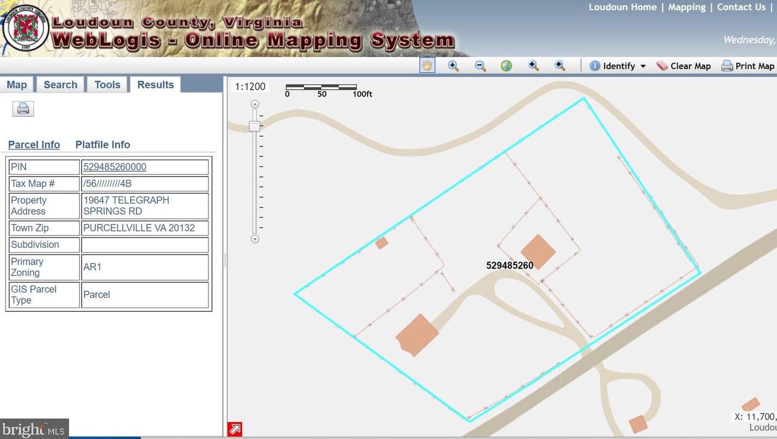This screenshot has width=777, height=439.
Task: Print the results using printer icon
Action: (x=23, y=109)
